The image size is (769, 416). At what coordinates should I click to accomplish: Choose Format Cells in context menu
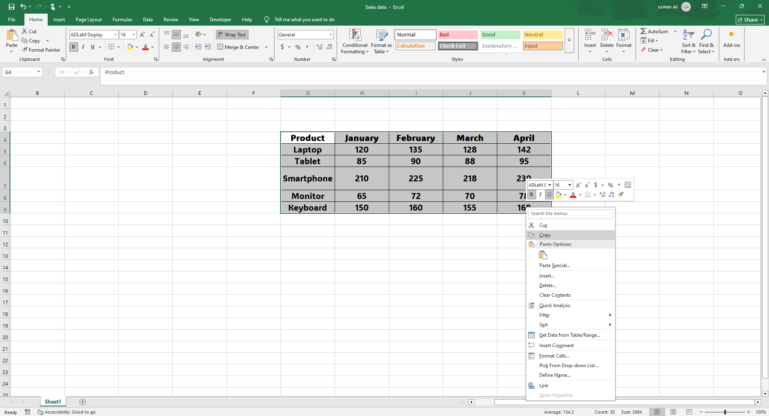pyautogui.click(x=571, y=356)
